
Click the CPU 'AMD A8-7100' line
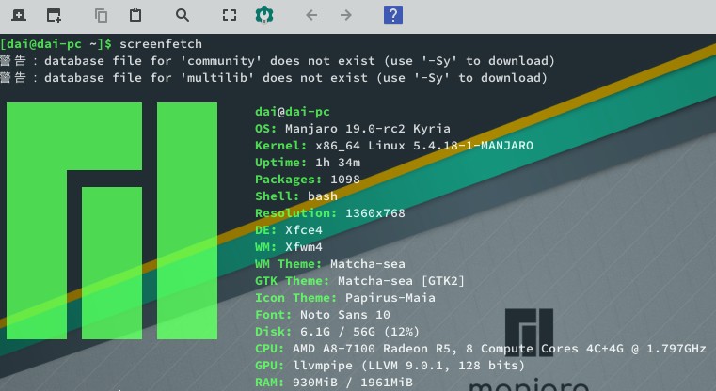[481, 348]
